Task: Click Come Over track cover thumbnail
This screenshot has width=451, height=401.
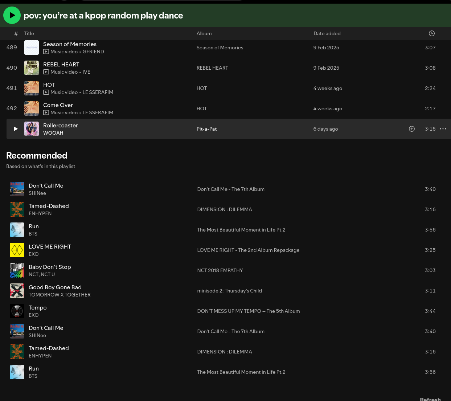Action: 32,109
